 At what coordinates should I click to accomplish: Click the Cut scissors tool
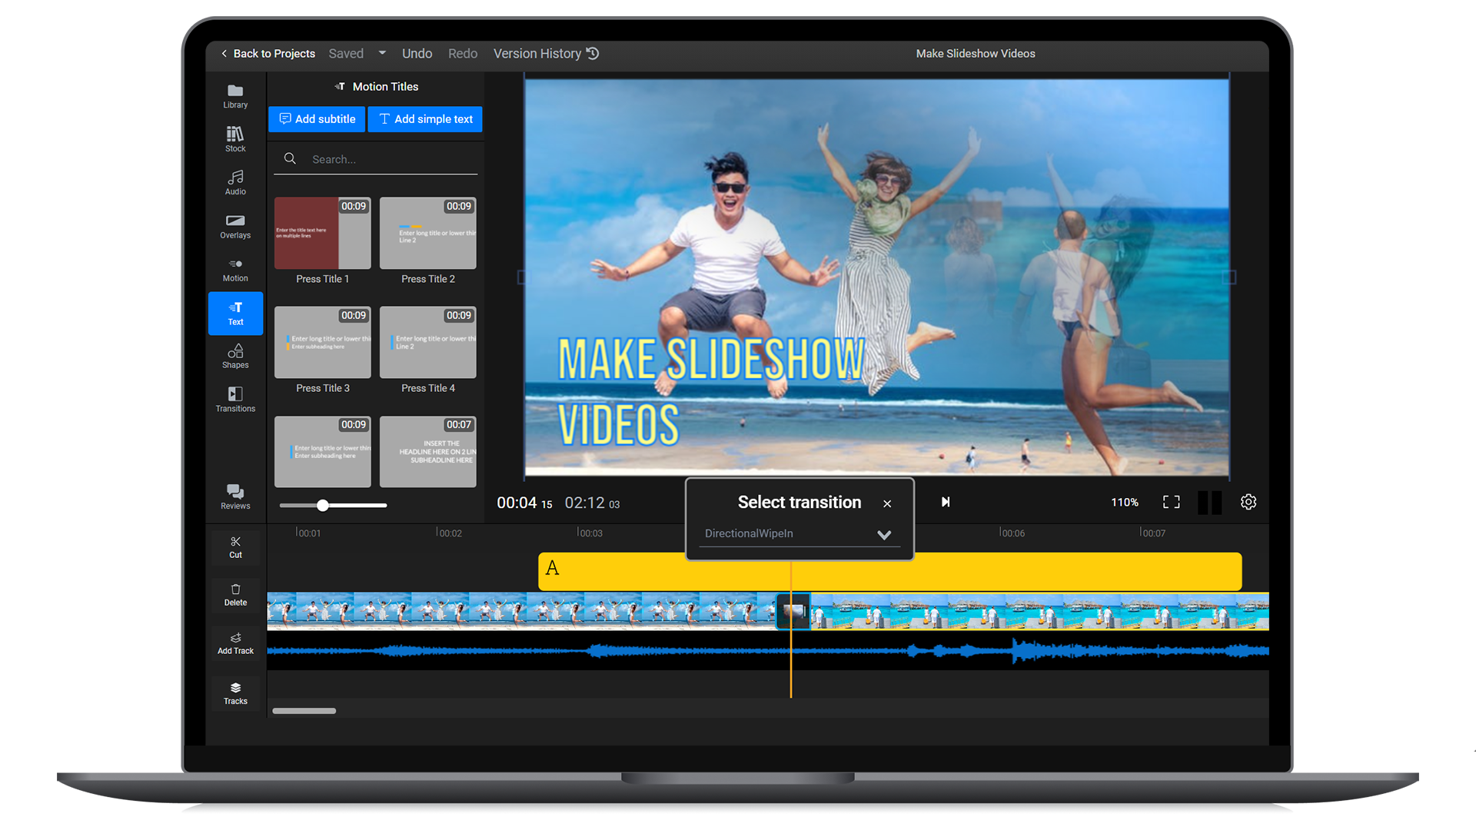pyautogui.click(x=235, y=547)
